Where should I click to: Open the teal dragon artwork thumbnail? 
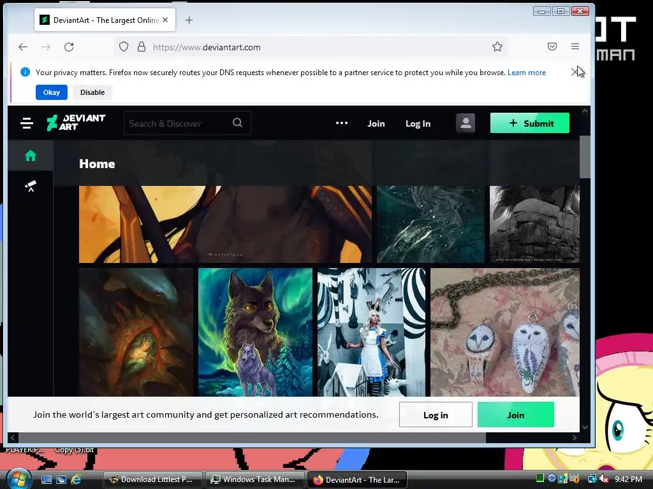pos(430,224)
